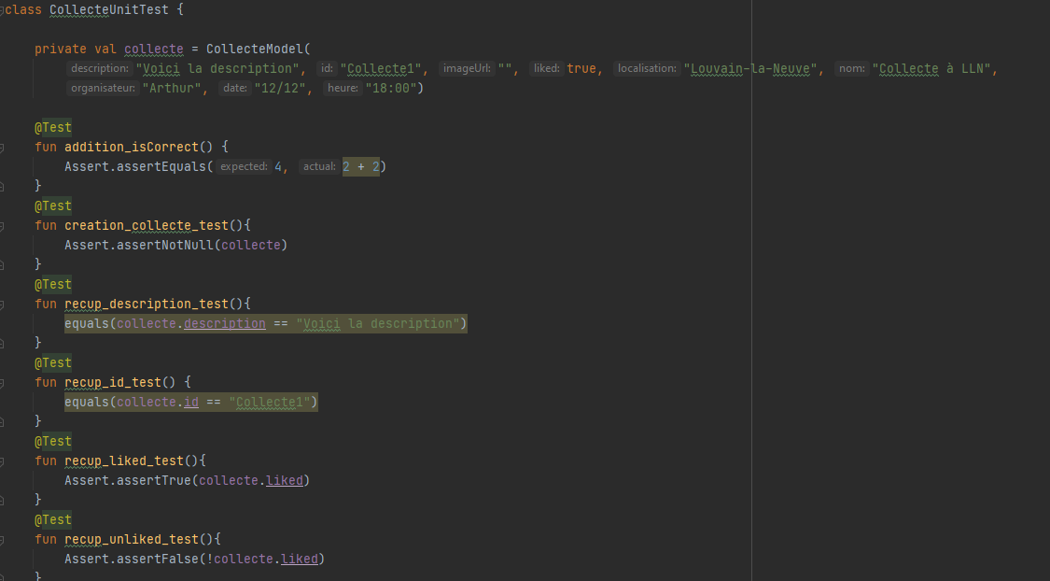Click the liked property inside assertTrue

click(x=285, y=480)
